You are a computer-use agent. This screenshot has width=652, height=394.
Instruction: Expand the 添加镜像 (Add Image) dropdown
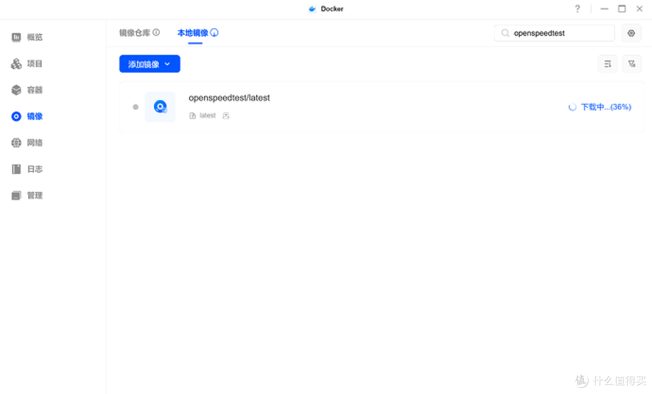point(149,63)
